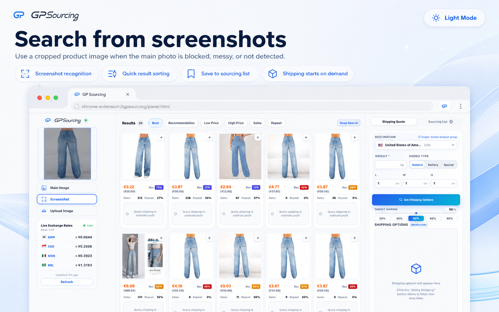Screen dimensions: 499x312
Task: Add the €5.03 jeans to sourcing list
Action: tap(258, 238)
